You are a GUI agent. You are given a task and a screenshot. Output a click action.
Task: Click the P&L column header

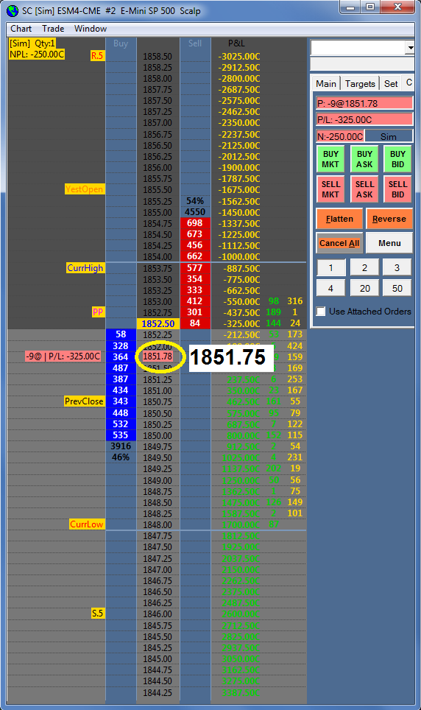(236, 43)
